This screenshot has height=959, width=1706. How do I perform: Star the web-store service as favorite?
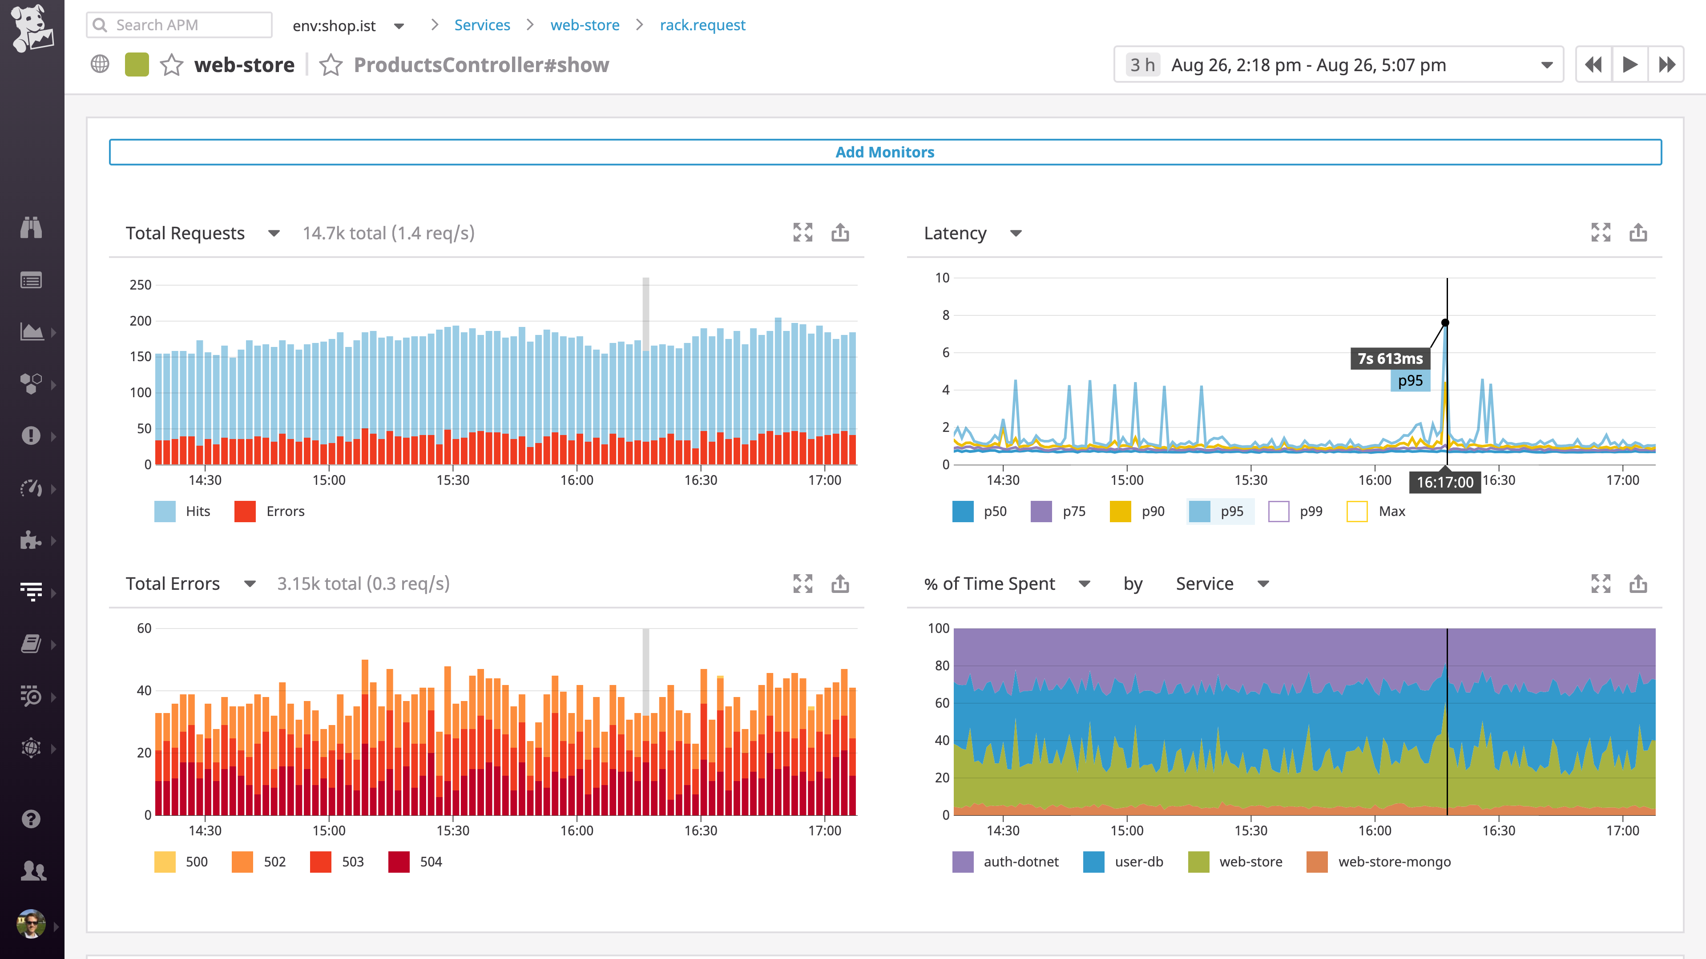click(172, 65)
